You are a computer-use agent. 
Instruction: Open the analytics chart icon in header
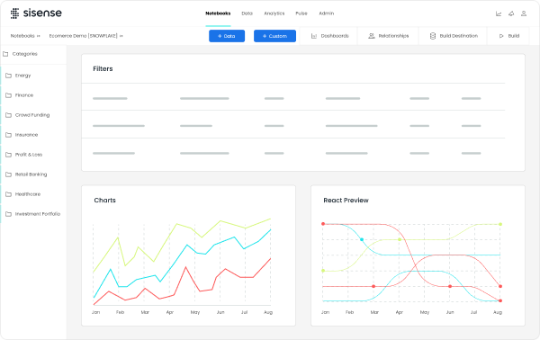499,13
